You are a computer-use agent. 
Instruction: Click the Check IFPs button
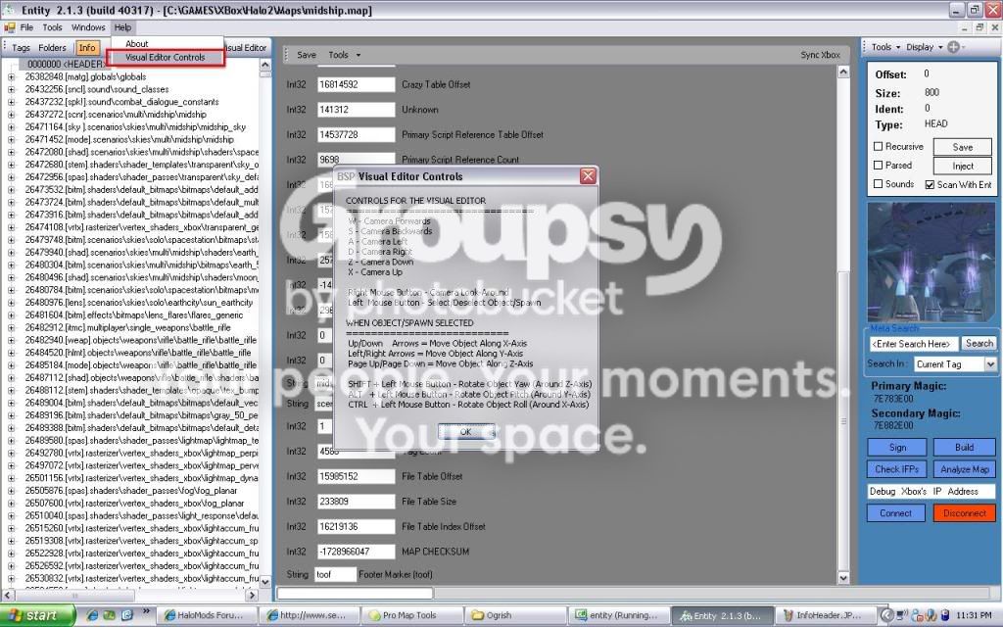(897, 469)
